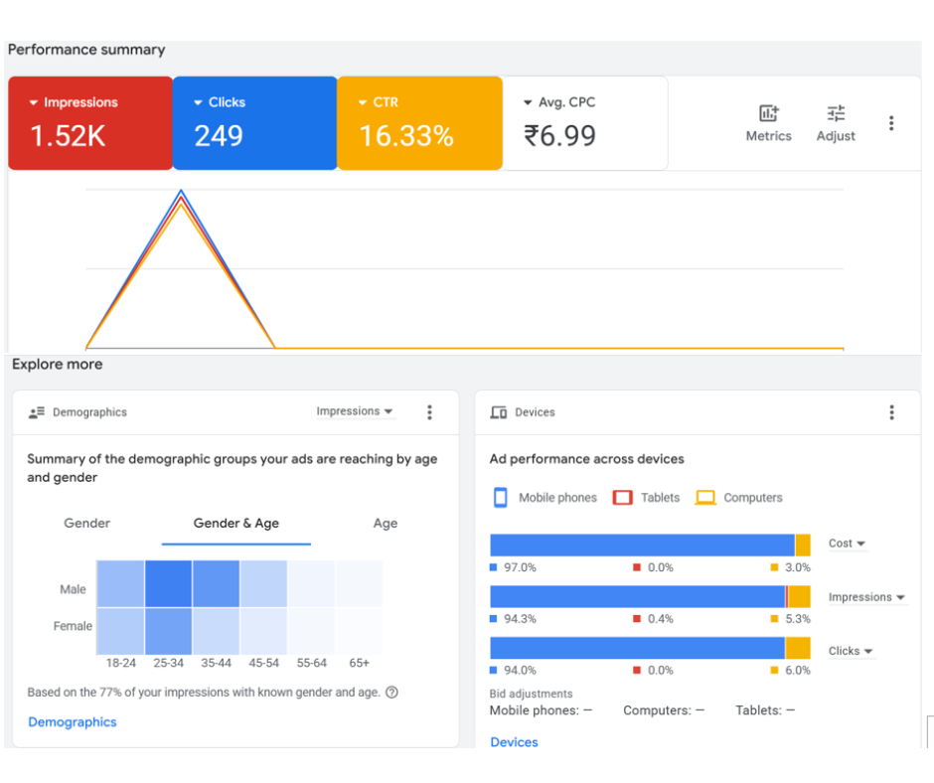Switch to the Age tab
The image size is (934, 783).
tap(385, 524)
